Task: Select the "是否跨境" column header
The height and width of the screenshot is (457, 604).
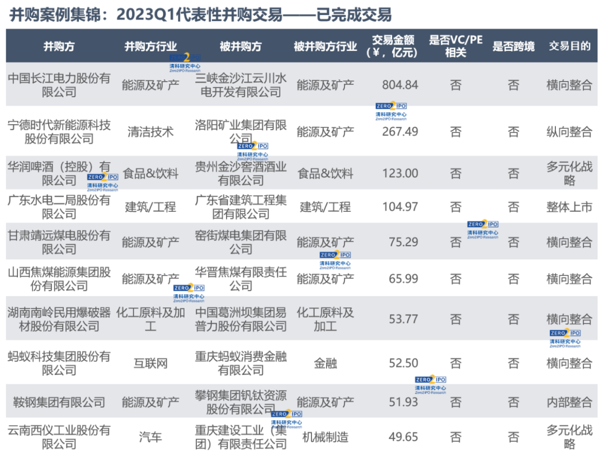Action: pyautogui.click(x=513, y=46)
